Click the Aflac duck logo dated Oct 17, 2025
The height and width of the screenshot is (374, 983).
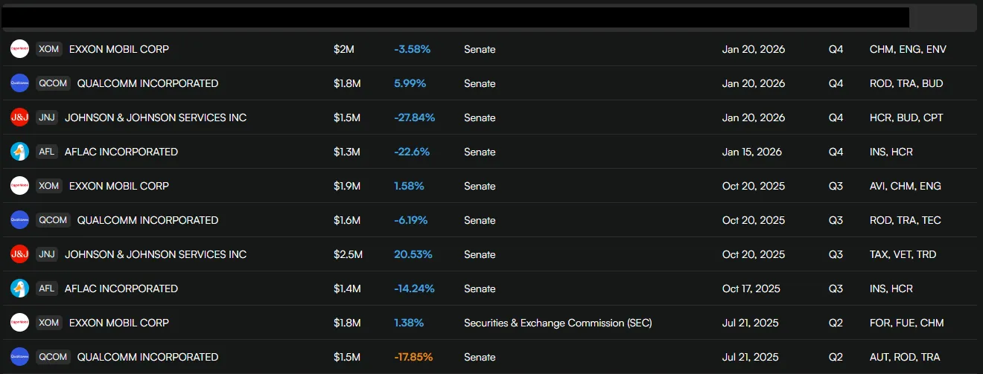click(x=19, y=288)
